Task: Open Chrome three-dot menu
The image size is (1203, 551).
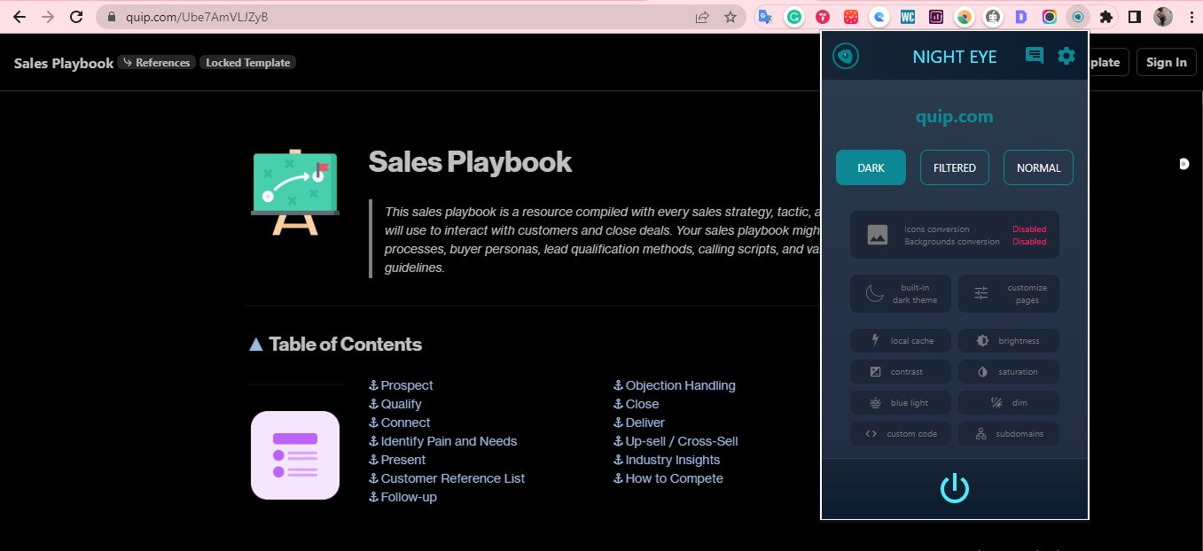Action: [1190, 17]
